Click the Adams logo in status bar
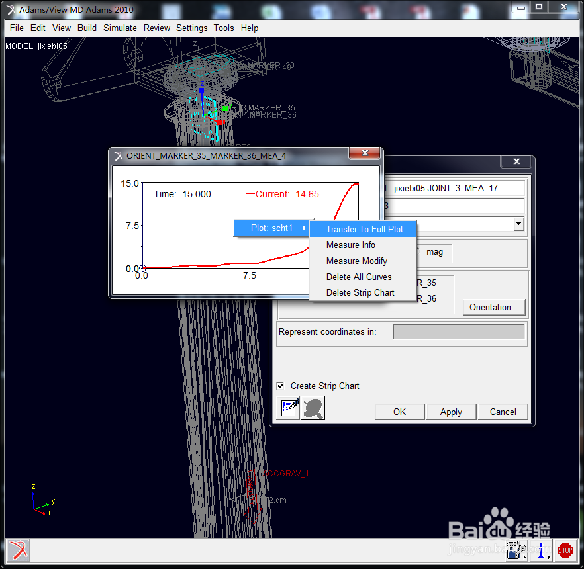 coord(17,550)
